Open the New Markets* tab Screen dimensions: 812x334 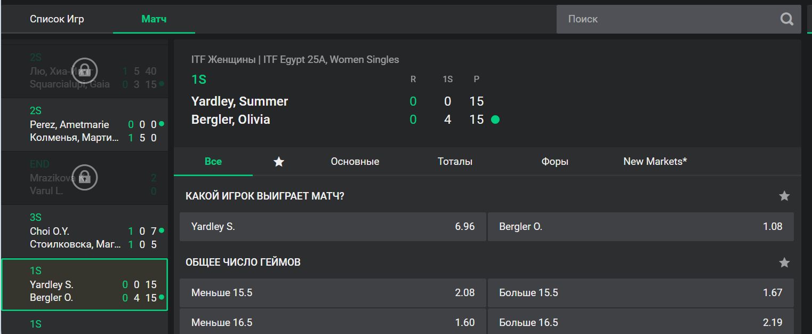point(655,161)
